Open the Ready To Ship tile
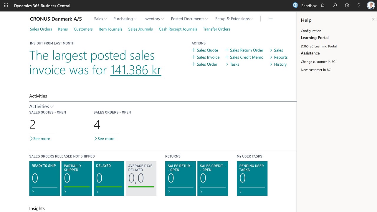 [44, 178]
